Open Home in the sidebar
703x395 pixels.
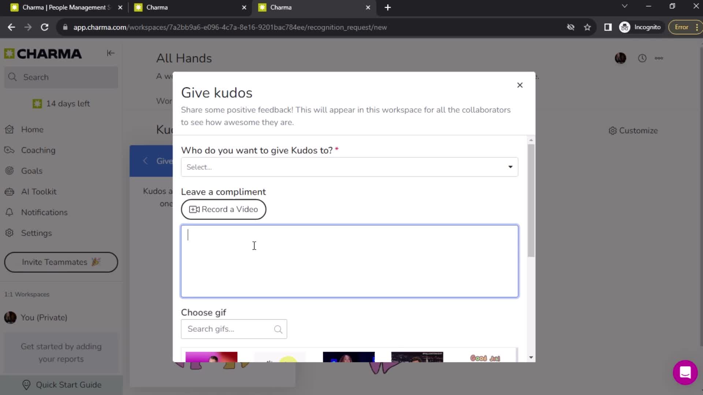[32, 129]
